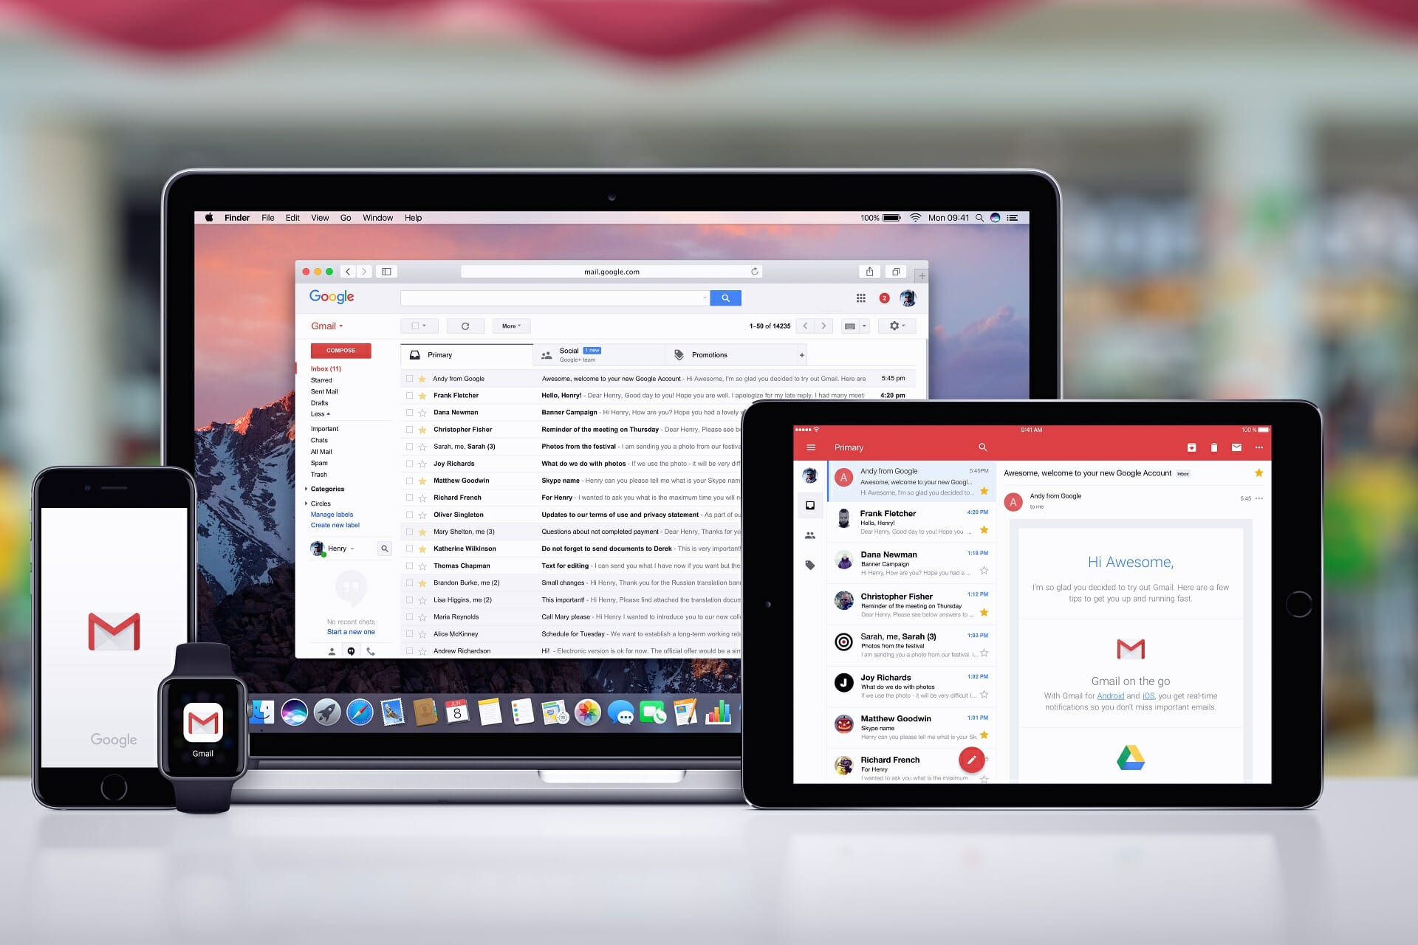1418x945 pixels.
Task: Select the Primary tab in Gmail
Action: pos(442,354)
